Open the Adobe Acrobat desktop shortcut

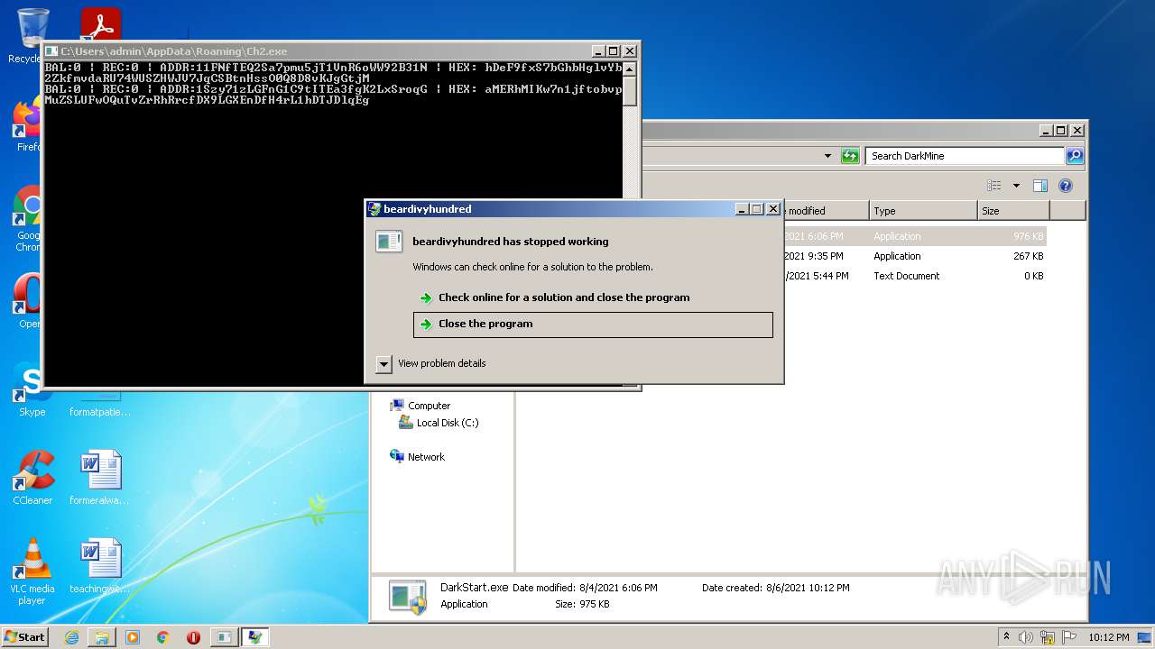[x=100, y=24]
